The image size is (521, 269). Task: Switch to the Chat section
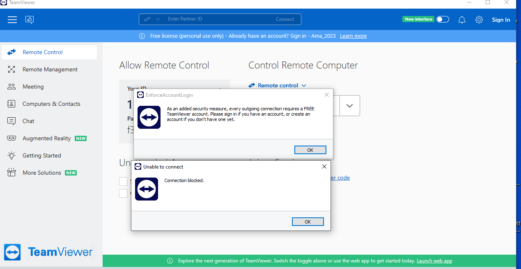pyautogui.click(x=49, y=121)
